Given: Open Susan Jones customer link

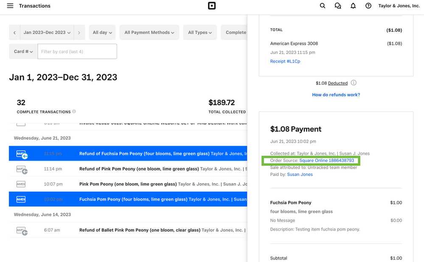Looking at the screenshot, I should click(300, 175).
